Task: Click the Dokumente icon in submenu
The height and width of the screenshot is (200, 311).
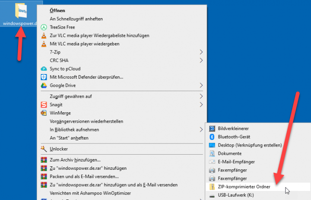Action: pyautogui.click(x=212, y=153)
